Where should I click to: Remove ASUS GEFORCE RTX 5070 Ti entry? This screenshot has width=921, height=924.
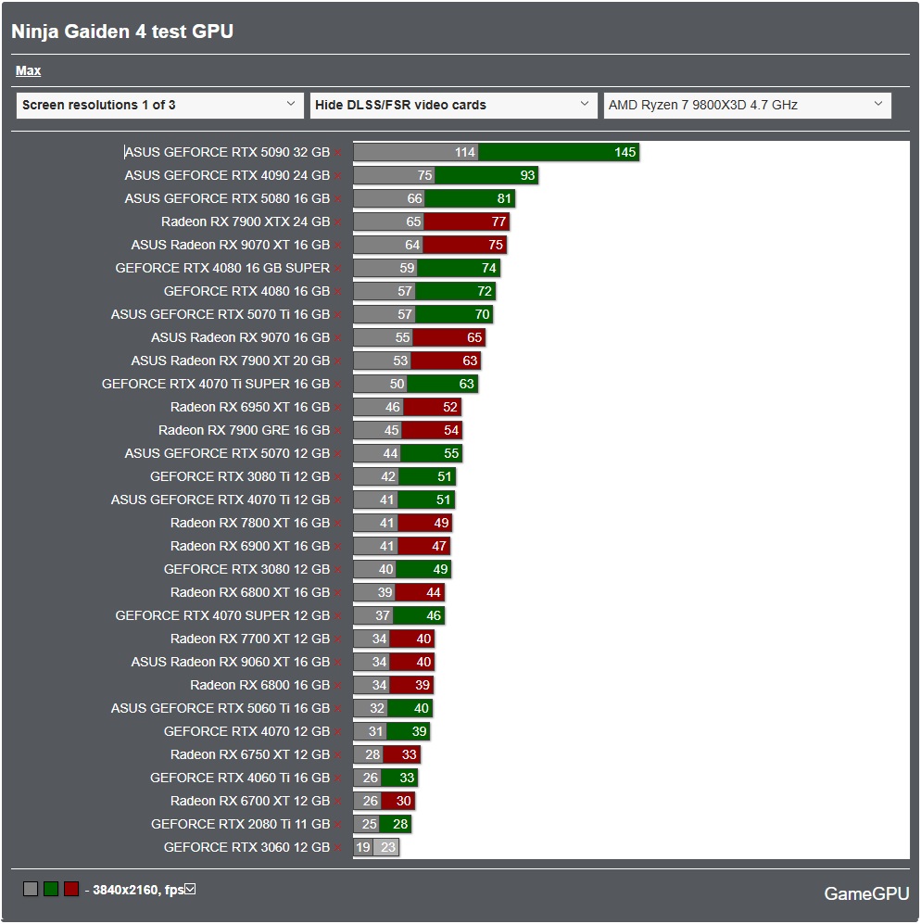(x=339, y=314)
